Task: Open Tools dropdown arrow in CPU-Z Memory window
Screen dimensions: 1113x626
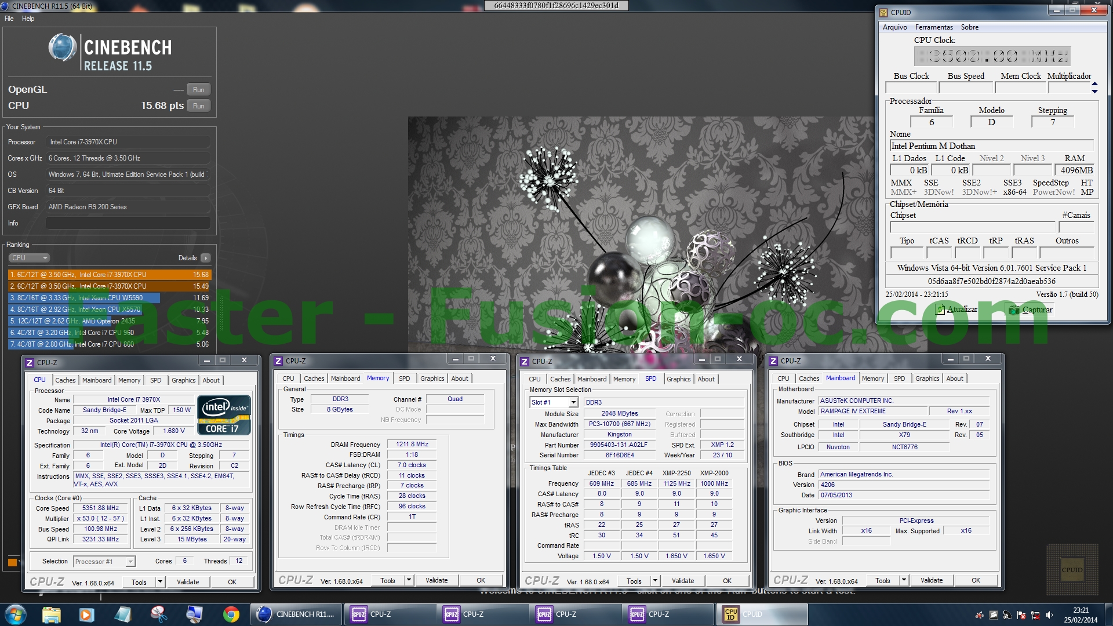Action: point(409,580)
